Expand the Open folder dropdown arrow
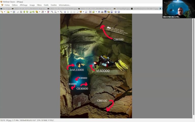The height and width of the screenshot is (122, 195). [x=11, y=12]
